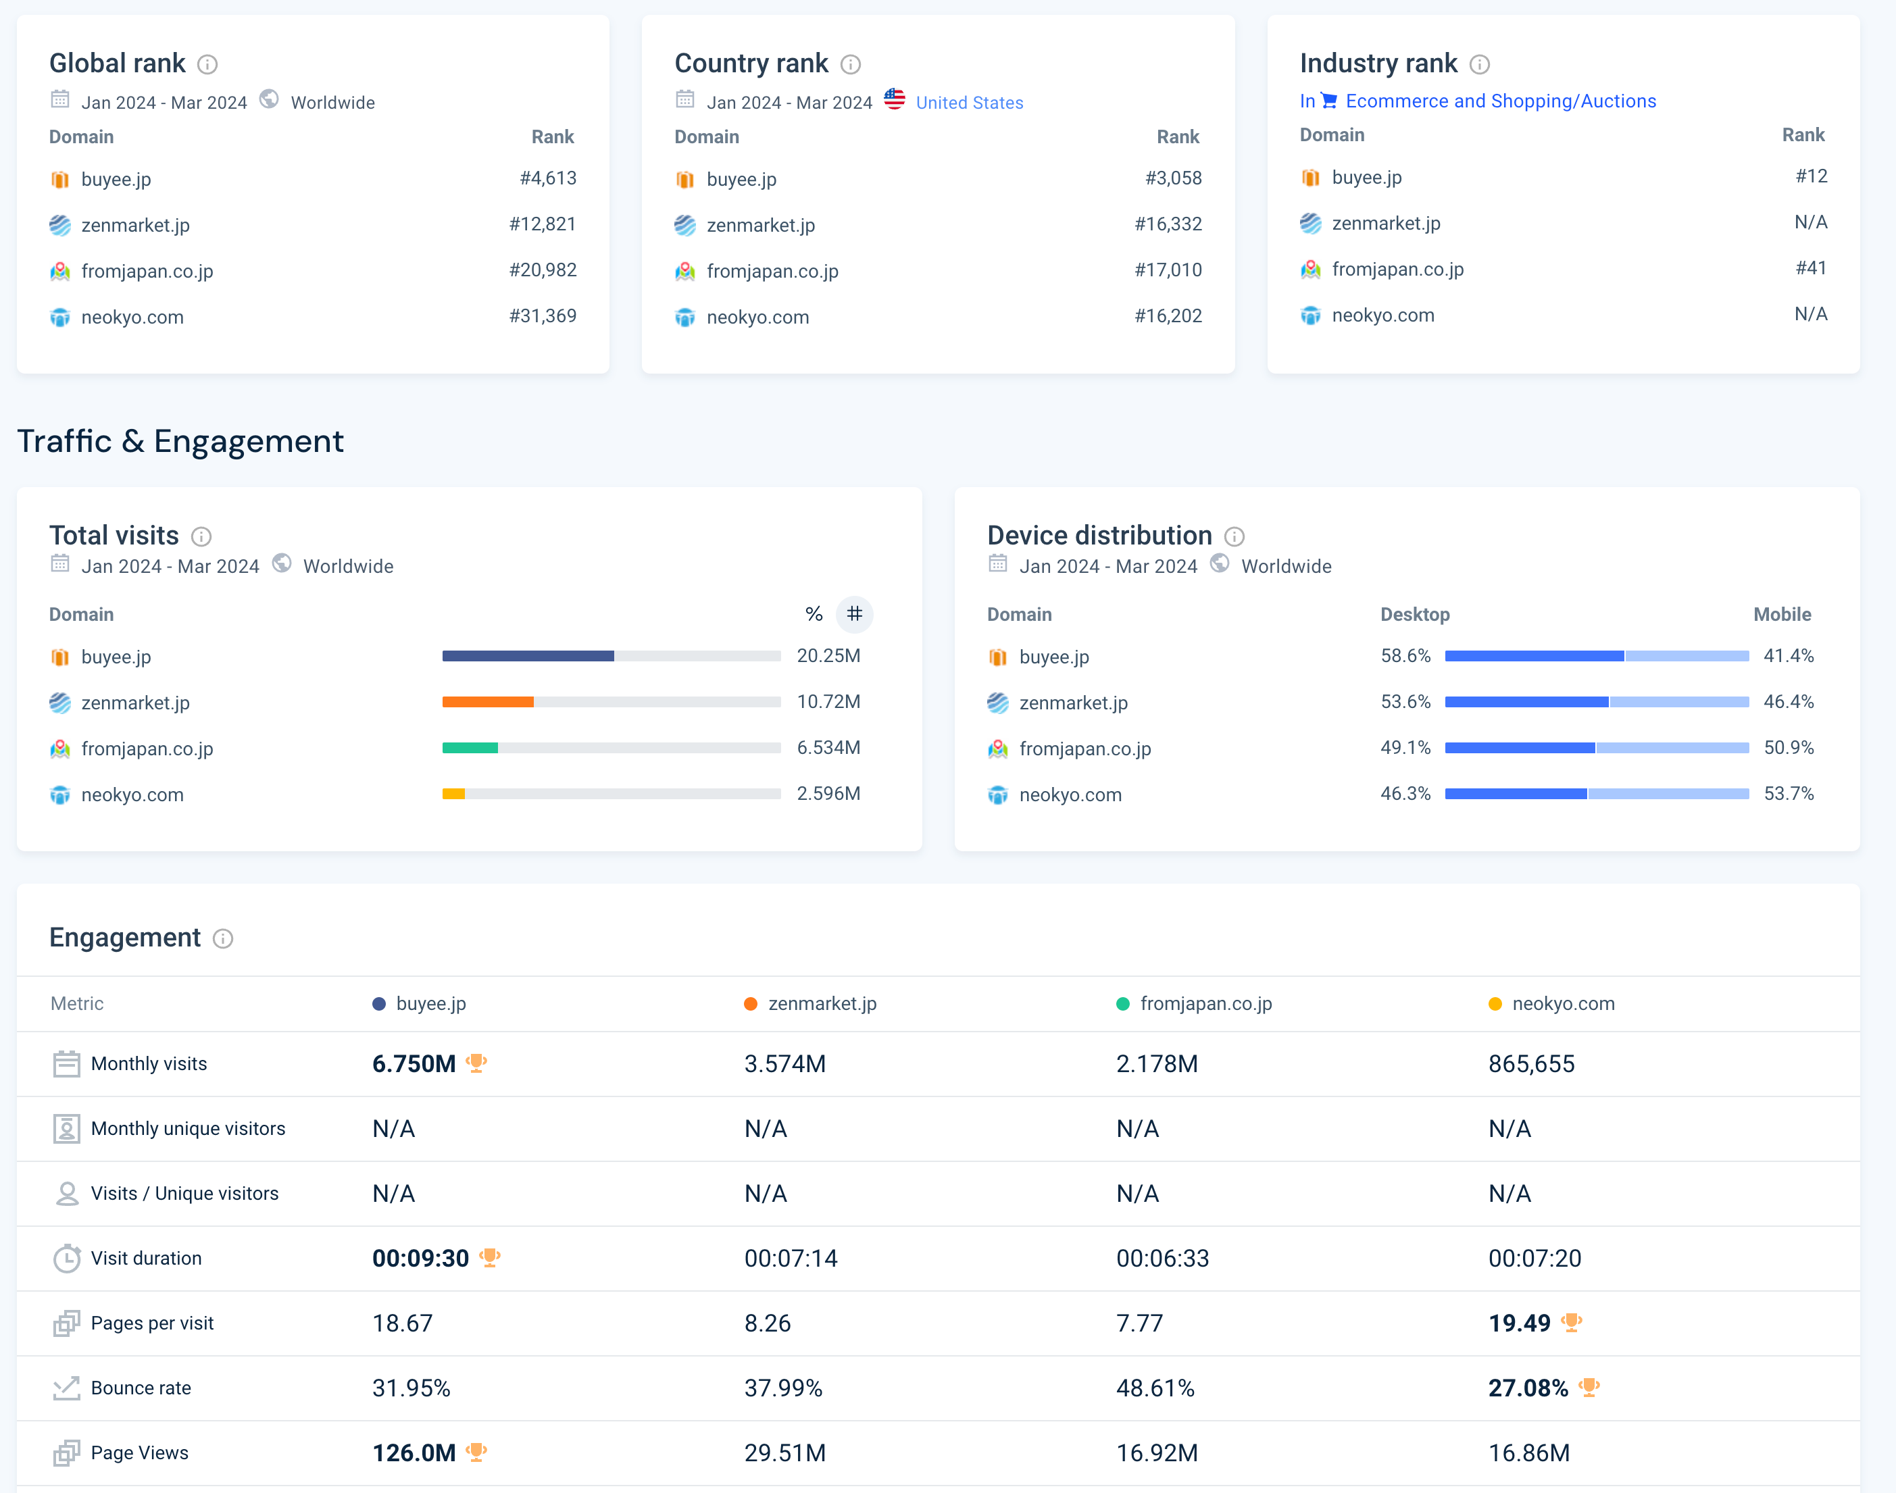Click the trophy icon beside Pages per visit 19.49

pyautogui.click(x=1571, y=1323)
